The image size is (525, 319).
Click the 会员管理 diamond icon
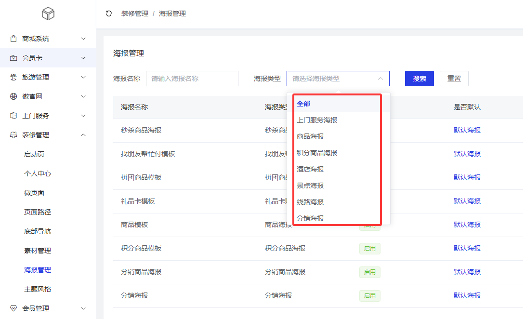[13, 308]
